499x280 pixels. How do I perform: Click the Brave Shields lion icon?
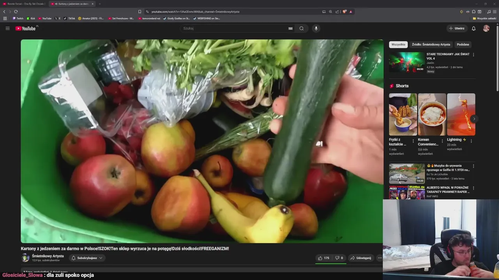tap(345, 12)
